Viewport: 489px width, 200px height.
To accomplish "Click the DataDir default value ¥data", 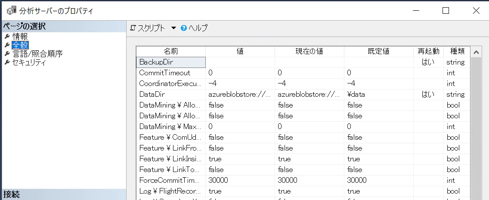I will tap(379, 94).
